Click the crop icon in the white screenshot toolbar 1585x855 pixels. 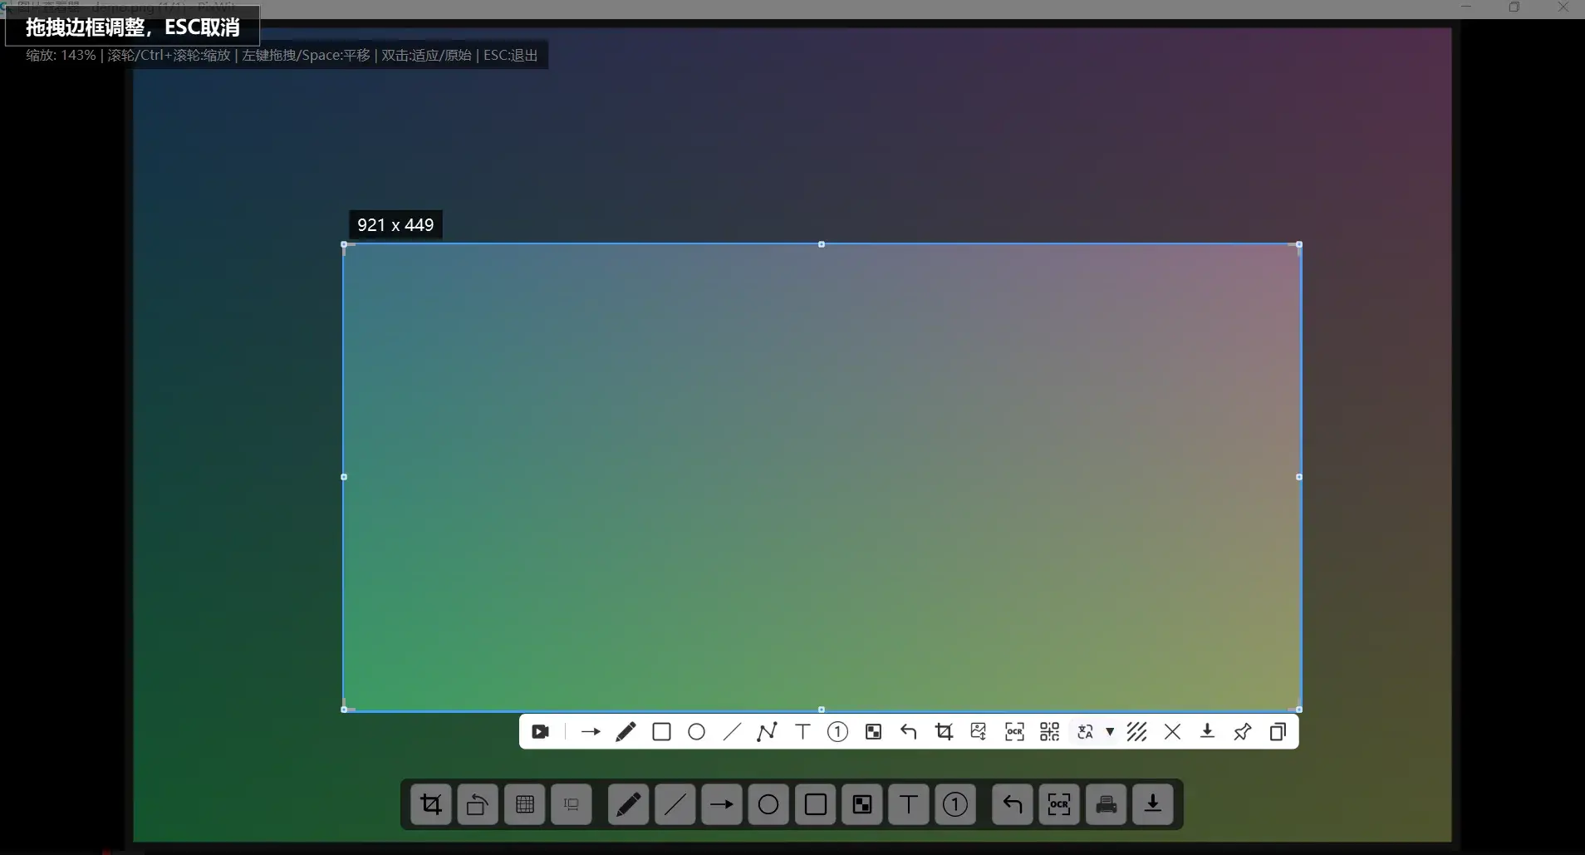click(944, 732)
